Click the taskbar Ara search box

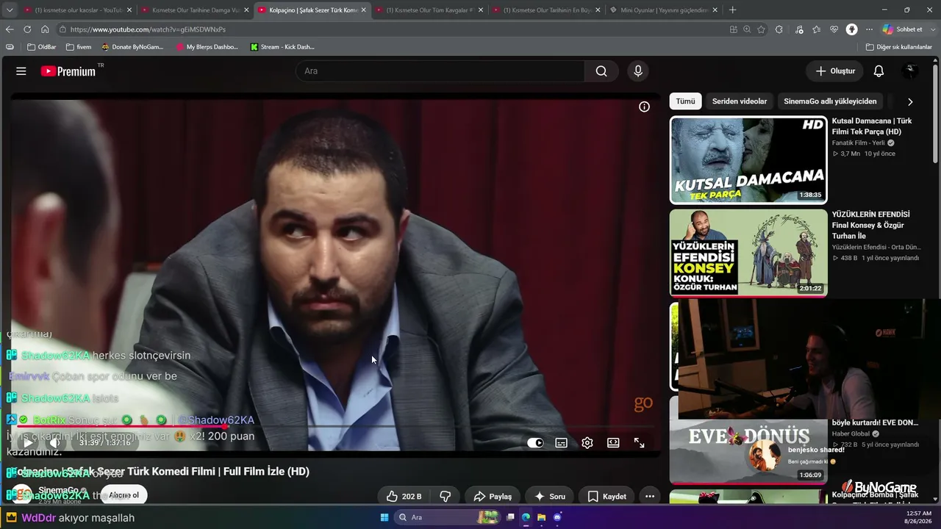tap(448, 517)
